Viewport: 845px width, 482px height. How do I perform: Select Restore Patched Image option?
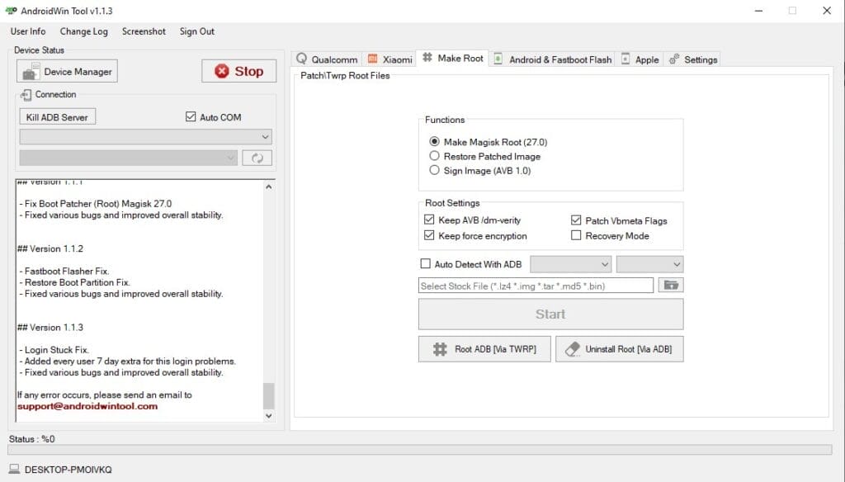pos(435,156)
